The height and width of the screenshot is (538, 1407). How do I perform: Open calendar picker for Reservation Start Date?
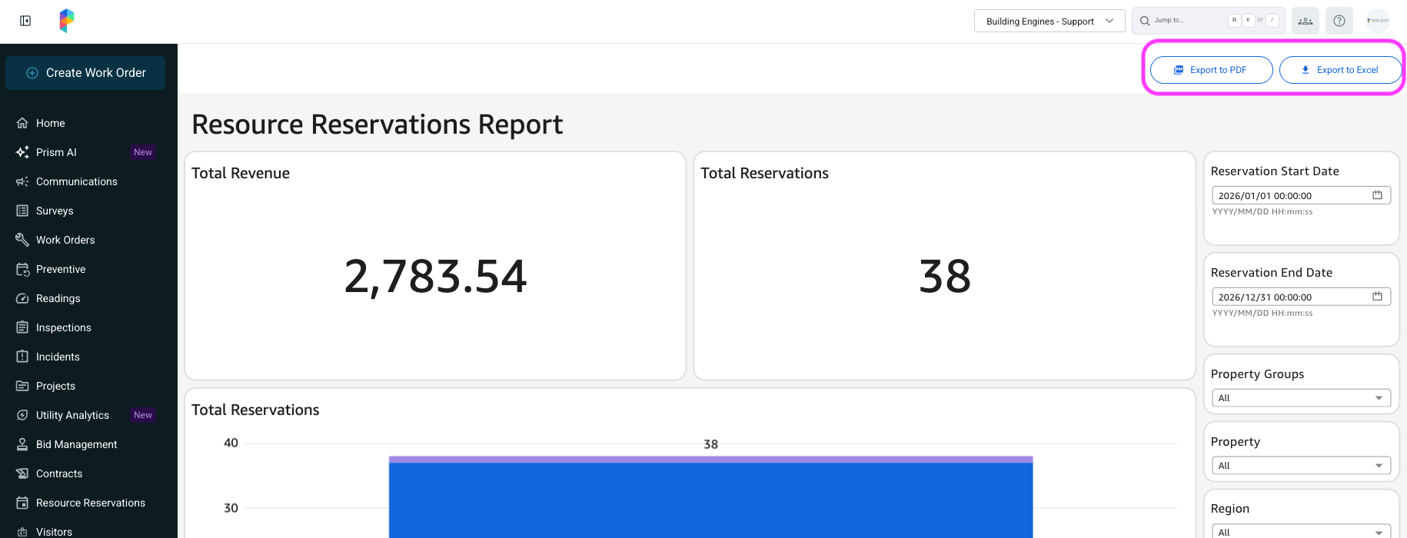1378,195
